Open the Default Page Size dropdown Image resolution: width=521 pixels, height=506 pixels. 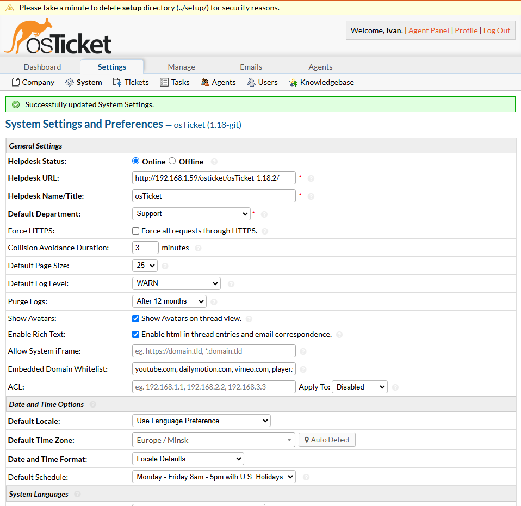[x=145, y=266]
